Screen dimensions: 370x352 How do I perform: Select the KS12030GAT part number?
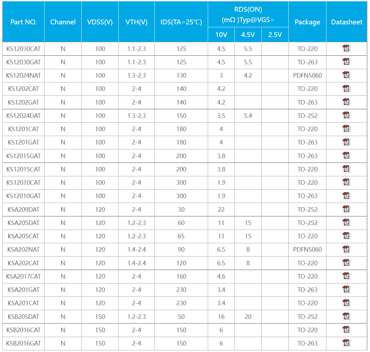(x=23, y=62)
